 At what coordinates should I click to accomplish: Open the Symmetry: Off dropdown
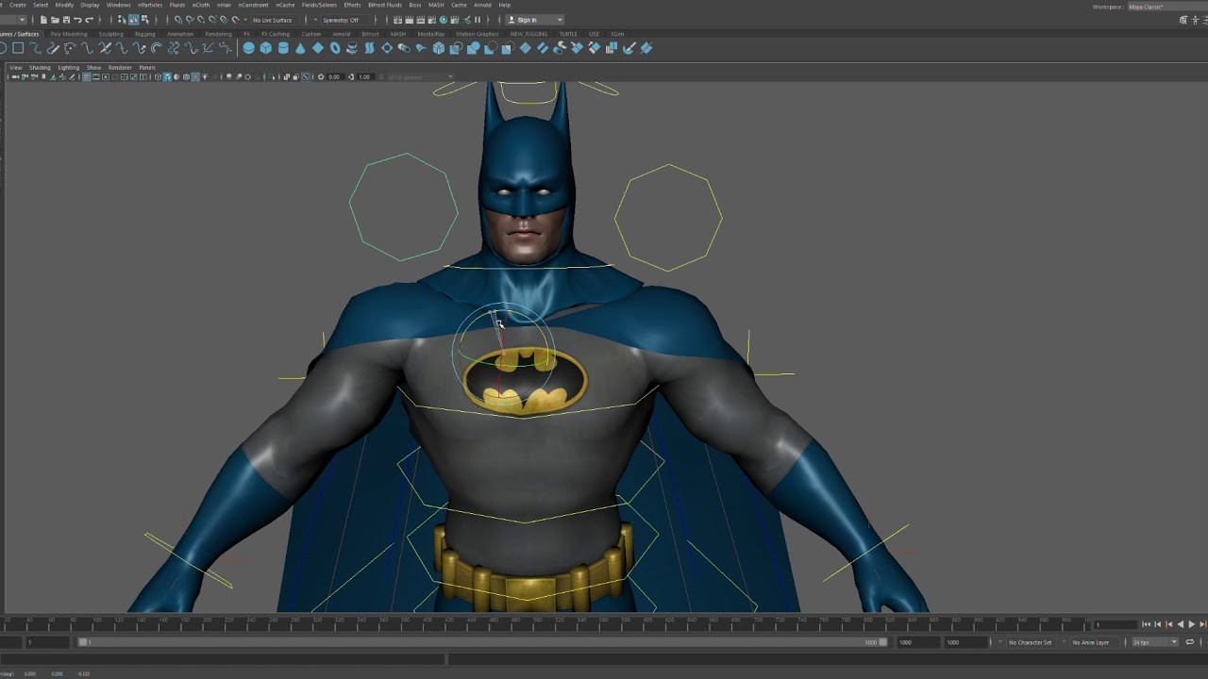(340, 19)
